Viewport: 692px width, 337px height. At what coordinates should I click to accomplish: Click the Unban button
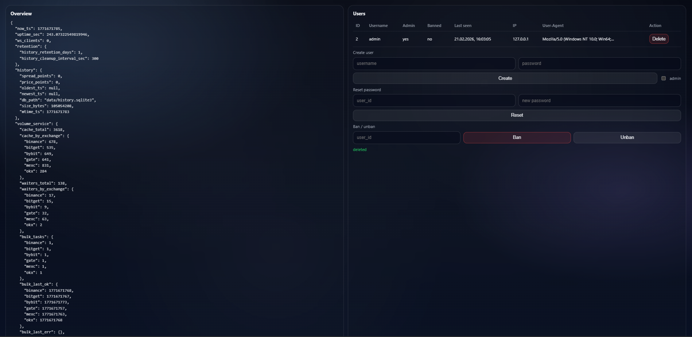coord(627,137)
